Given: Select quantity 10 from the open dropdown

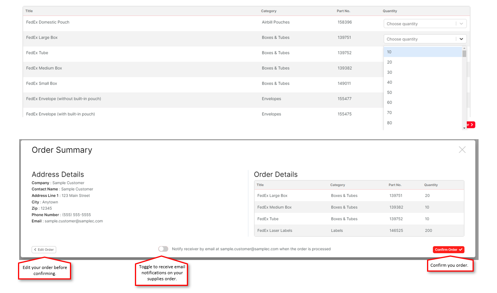Looking at the screenshot, I should click(x=389, y=52).
